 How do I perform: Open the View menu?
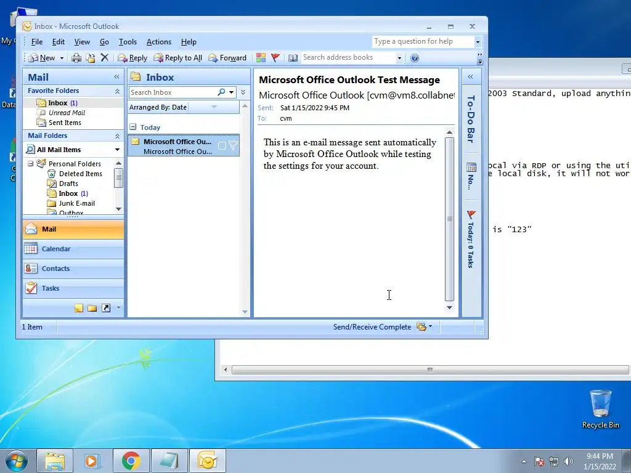pos(82,42)
